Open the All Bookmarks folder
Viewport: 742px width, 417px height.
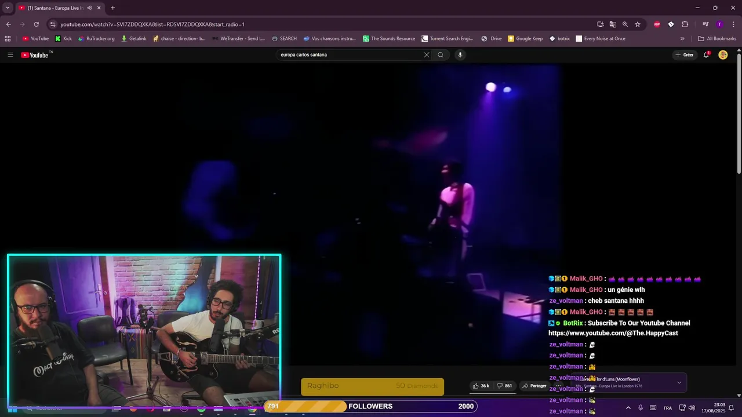pos(717,39)
